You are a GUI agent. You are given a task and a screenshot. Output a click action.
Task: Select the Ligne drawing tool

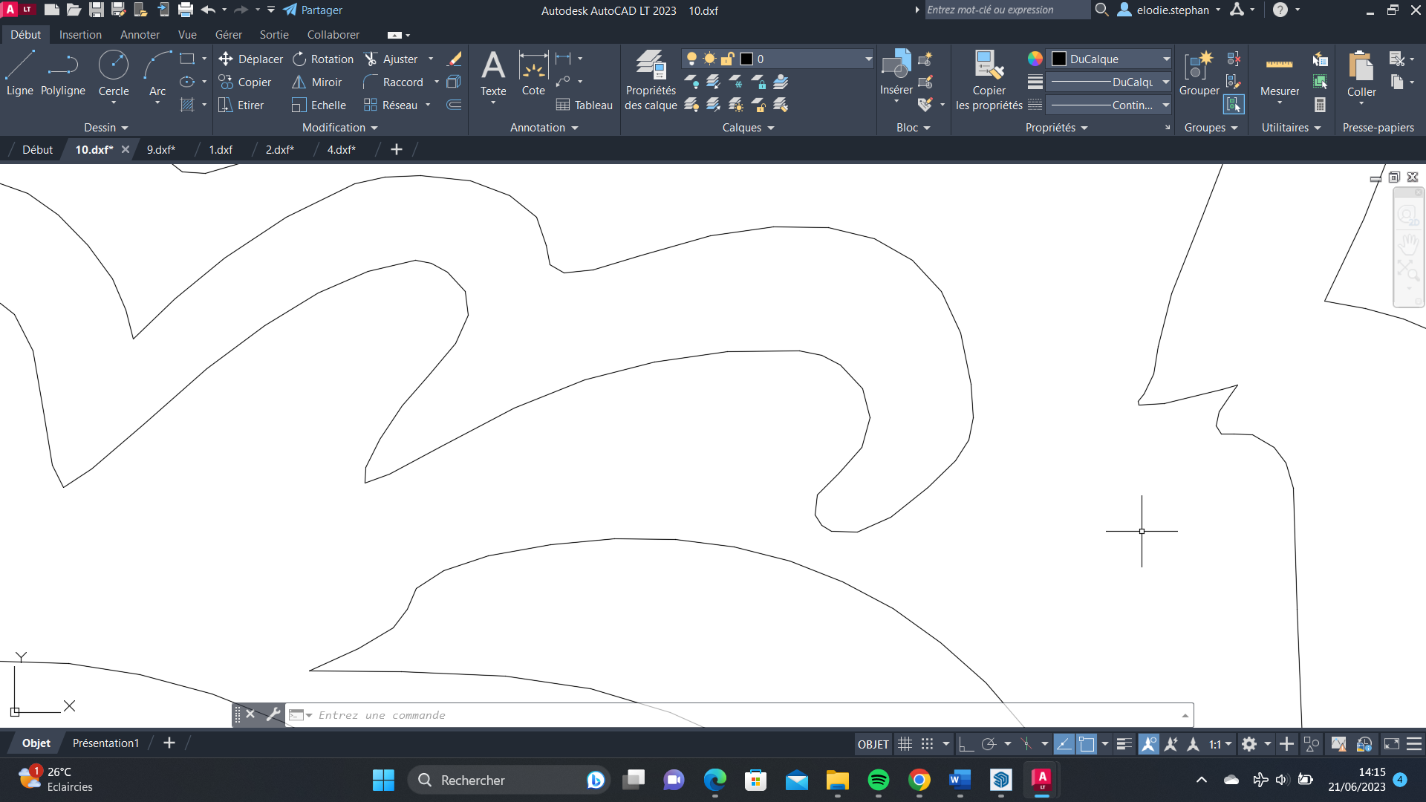pyautogui.click(x=20, y=74)
